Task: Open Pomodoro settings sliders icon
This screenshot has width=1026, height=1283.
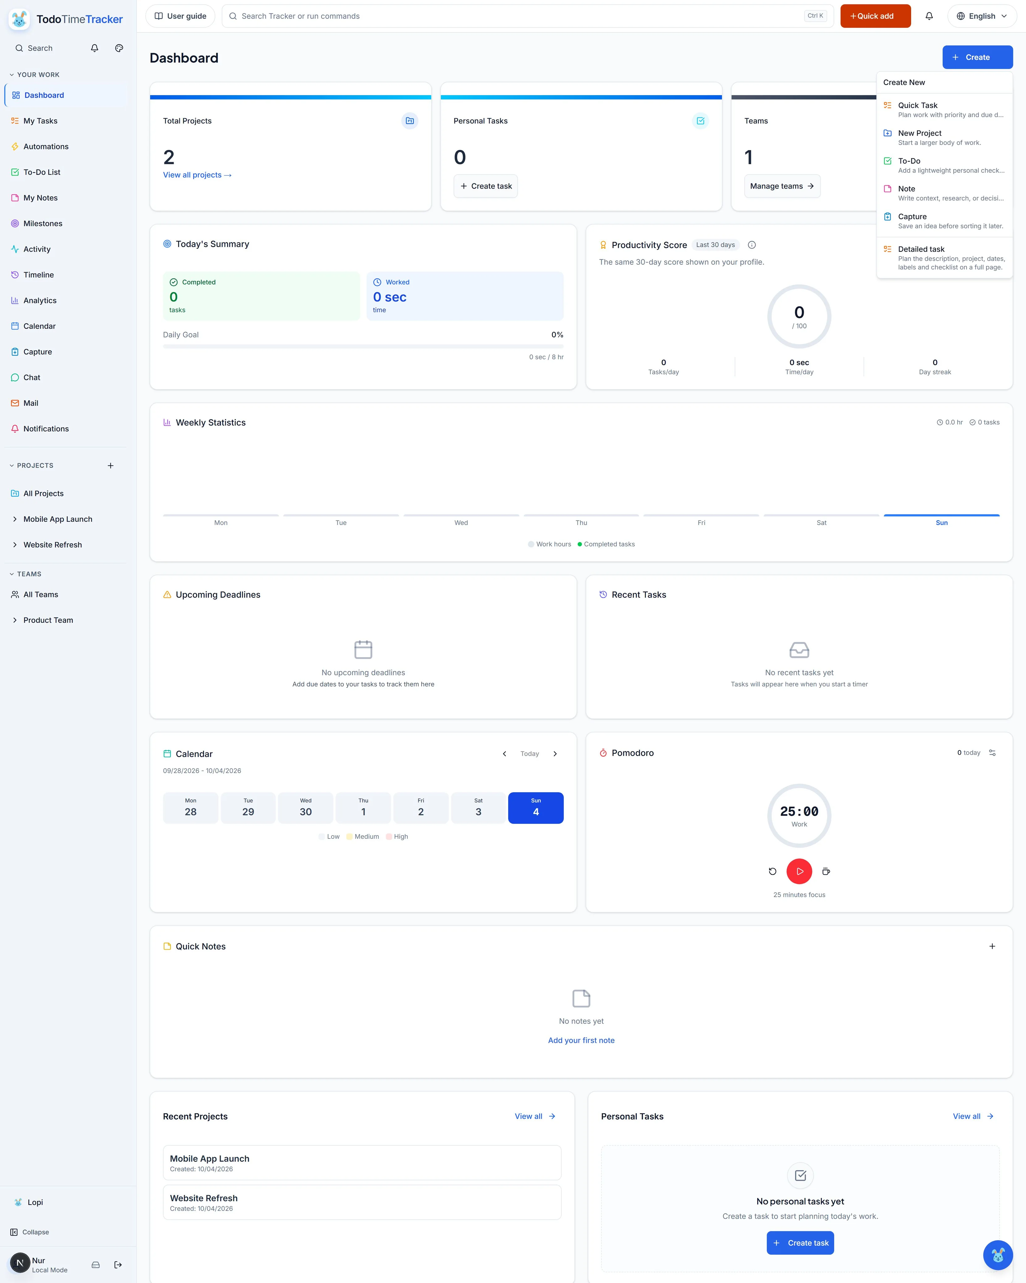Action: [x=992, y=753]
